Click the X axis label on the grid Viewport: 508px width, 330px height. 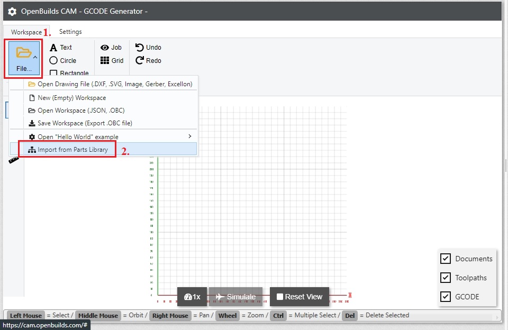(x=350, y=295)
